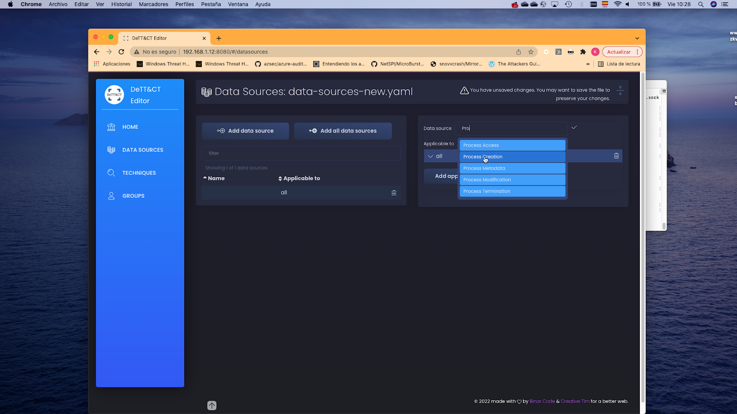The height and width of the screenshot is (414, 737).
Task: Open the Techniques page in sidebar
Action: 139,173
